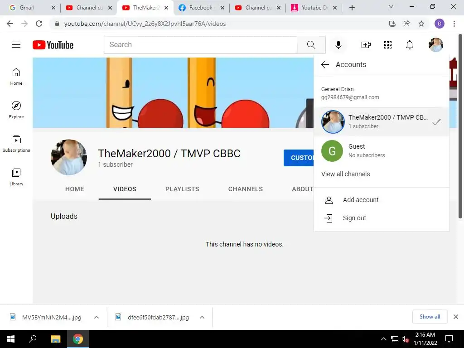
Task: Go back with the Accounts arrow
Action: coord(325,64)
